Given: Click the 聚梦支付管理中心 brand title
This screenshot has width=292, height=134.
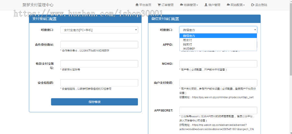Looking at the screenshot, I should tap(38, 5).
